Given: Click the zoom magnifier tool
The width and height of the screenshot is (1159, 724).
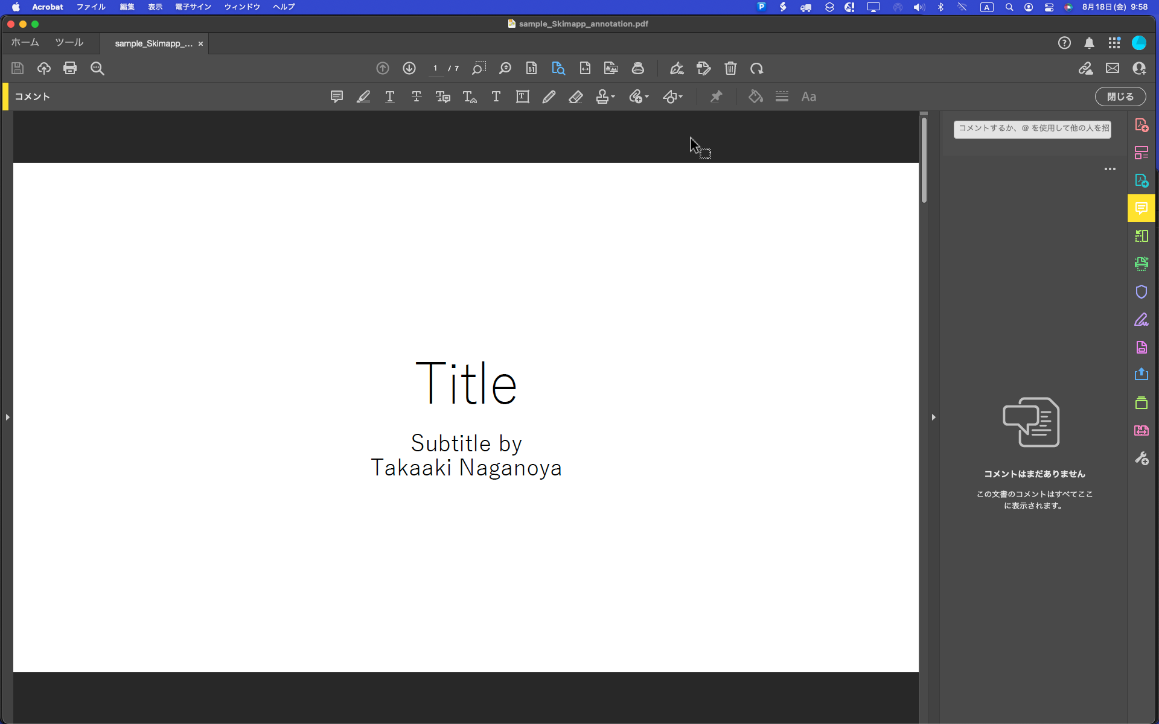Looking at the screenshot, I should 505,68.
